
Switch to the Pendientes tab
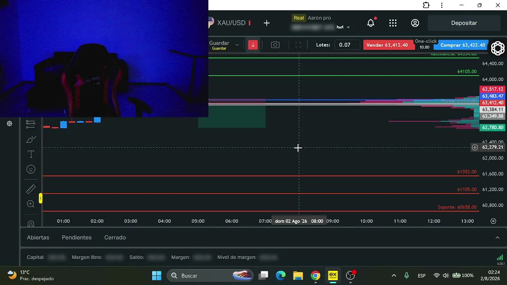pos(77,237)
